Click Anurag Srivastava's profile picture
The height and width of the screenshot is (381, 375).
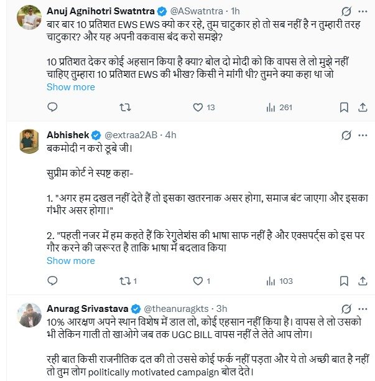tap(30, 314)
